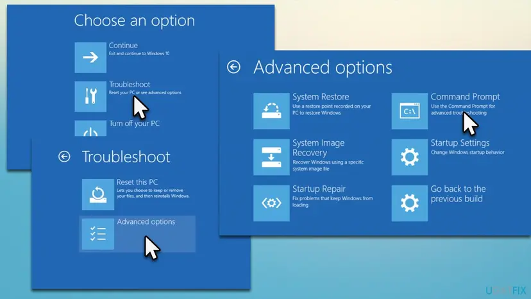The image size is (531, 299).
Task: Choose the Reset this PC label
Action: coord(137,182)
